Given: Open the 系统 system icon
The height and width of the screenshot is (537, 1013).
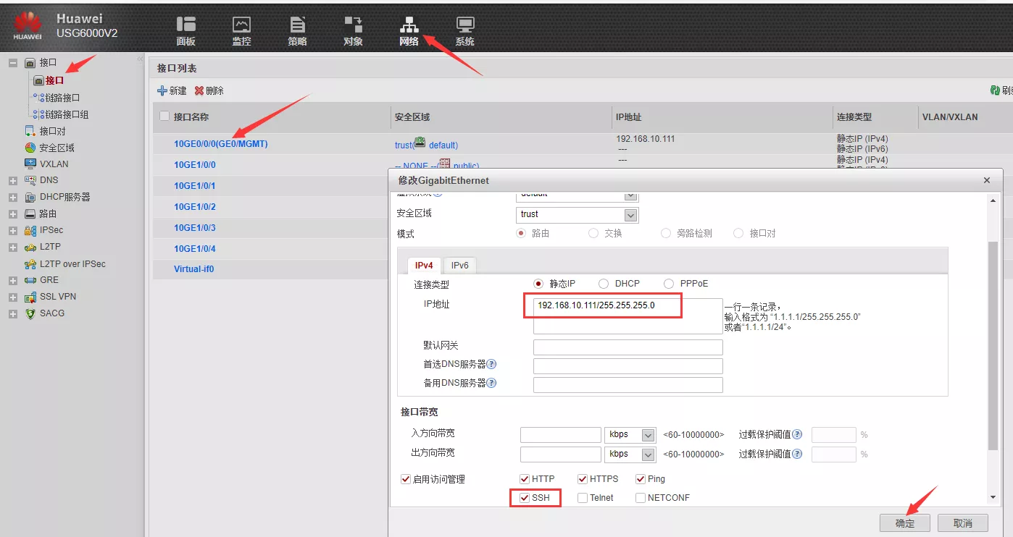Looking at the screenshot, I should [x=464, y=25].
